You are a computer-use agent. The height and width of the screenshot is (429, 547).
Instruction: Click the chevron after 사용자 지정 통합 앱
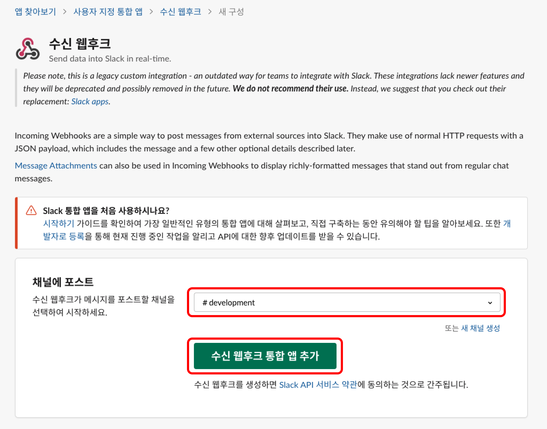point(151,12)
